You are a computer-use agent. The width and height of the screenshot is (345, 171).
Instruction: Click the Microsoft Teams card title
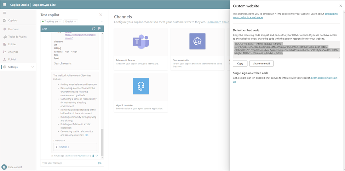[126, 60]
